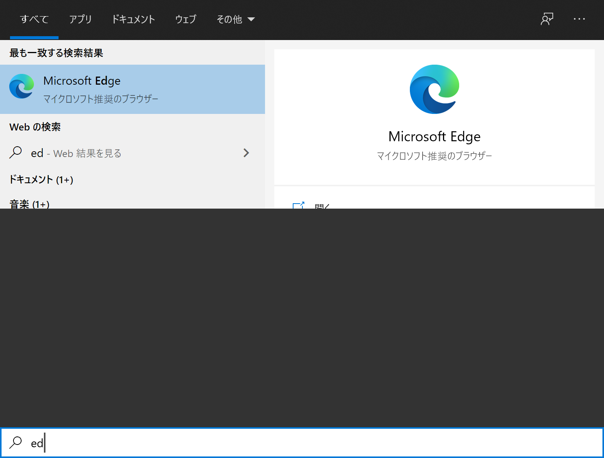Open the three-dot options menu
Viewport: 604px width, 458px height.
pyautogui.click(x=579, y=19)
